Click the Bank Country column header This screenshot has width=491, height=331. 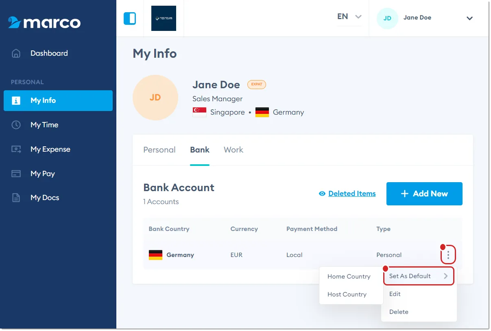(169, 229)
